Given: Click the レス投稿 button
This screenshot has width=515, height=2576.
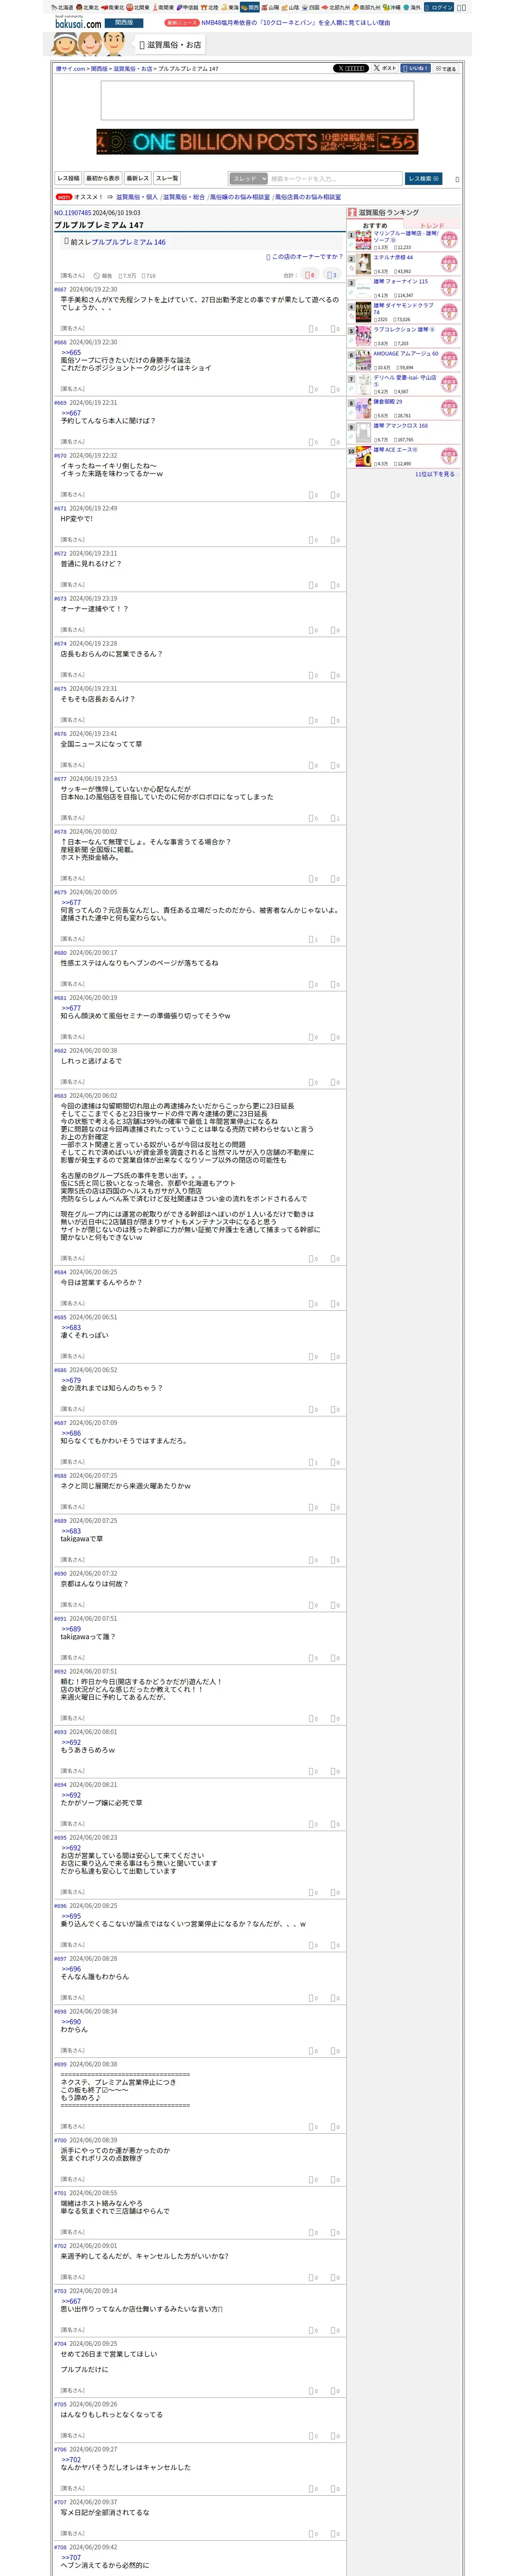Looking at the screenshot, I should click(x=68, y=178).
